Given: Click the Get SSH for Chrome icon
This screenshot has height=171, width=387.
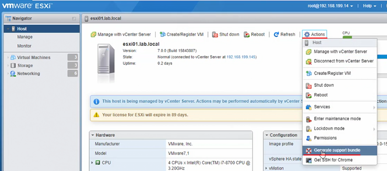Looking at the screenshot, I should tap(309, 160).
